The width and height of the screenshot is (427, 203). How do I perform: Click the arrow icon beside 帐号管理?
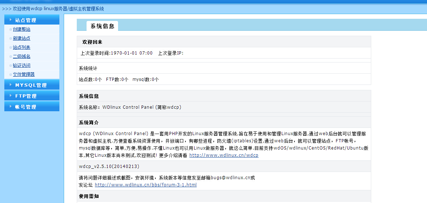11,106
